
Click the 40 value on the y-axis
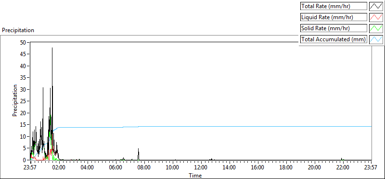click(24, 66)
